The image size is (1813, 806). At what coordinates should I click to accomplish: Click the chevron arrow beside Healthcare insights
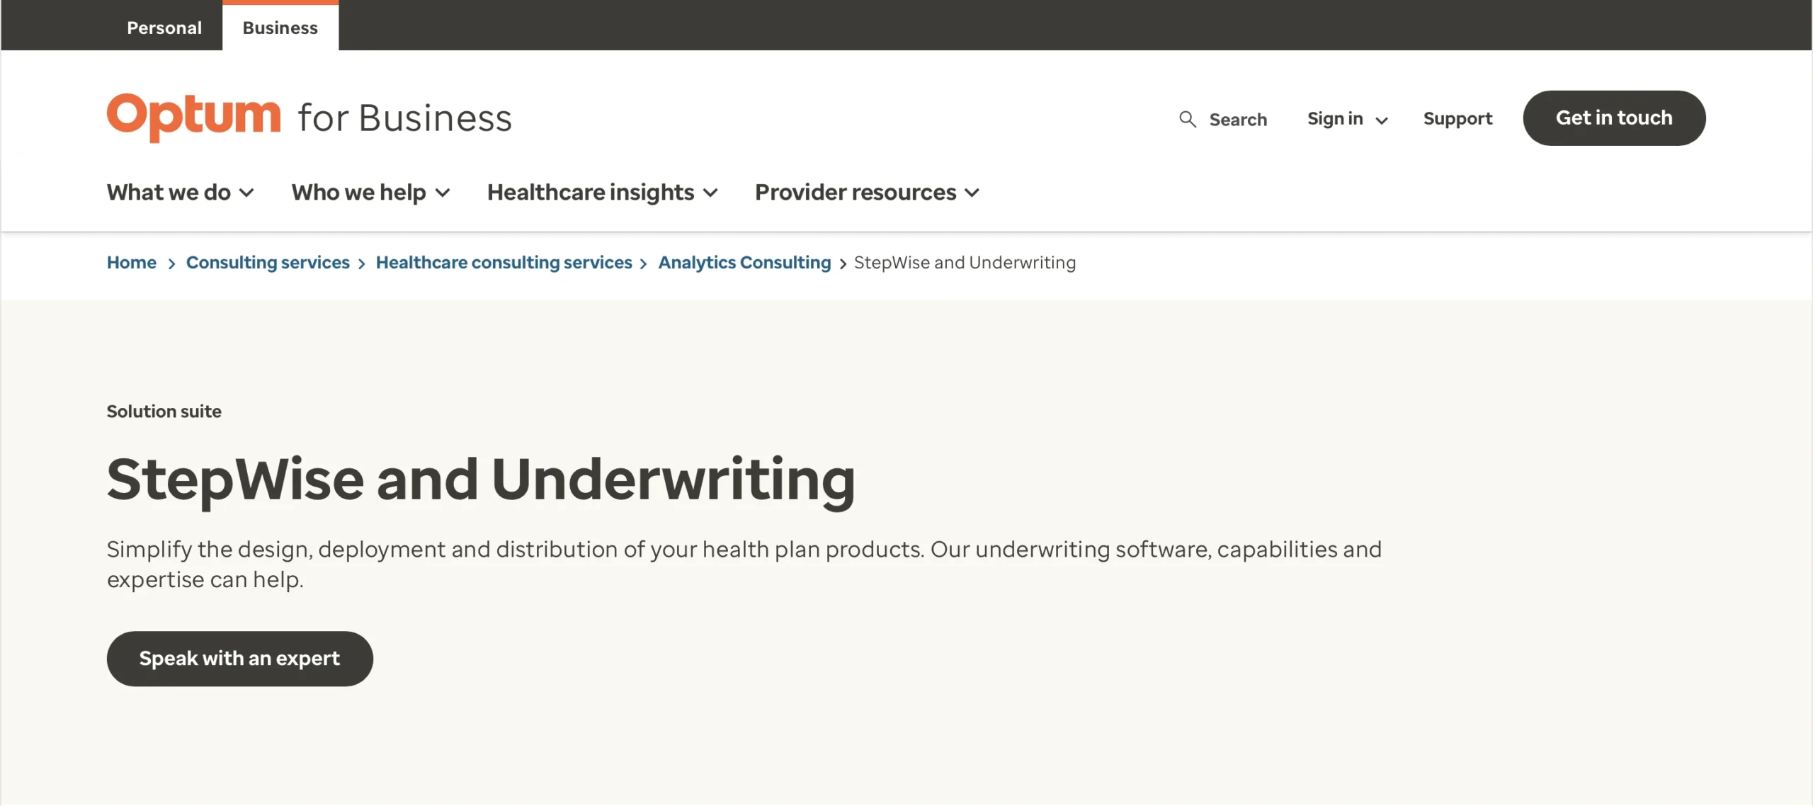click(710, 193)
